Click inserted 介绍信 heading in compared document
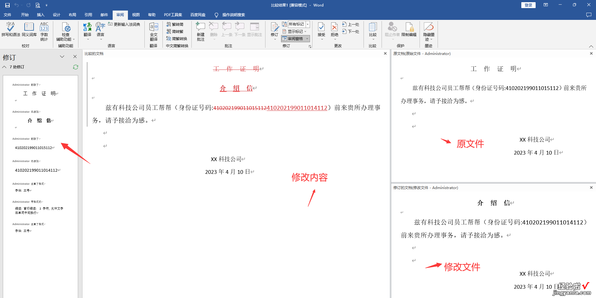596x298 pixels. coord(236,88)
